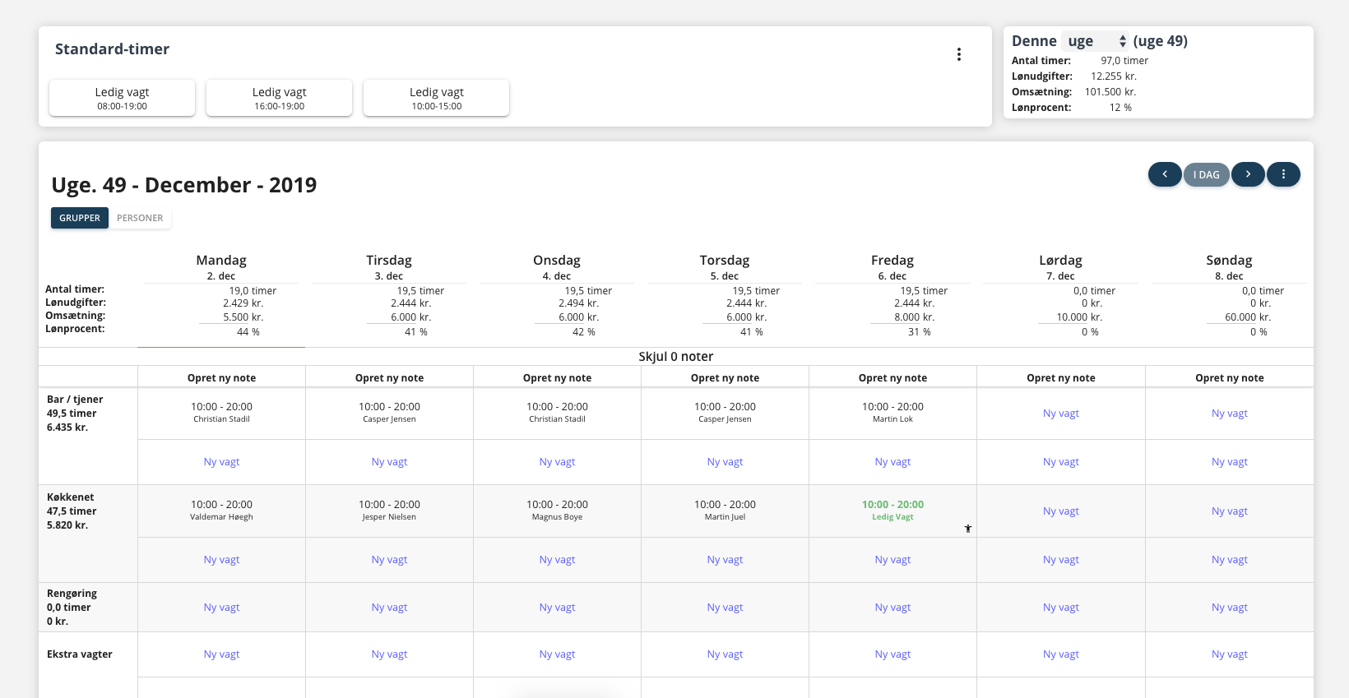The width and height of the screenshot is (1349, 698).
Task: Go to previous week with left arrow
Action: tap(1164, 174)
